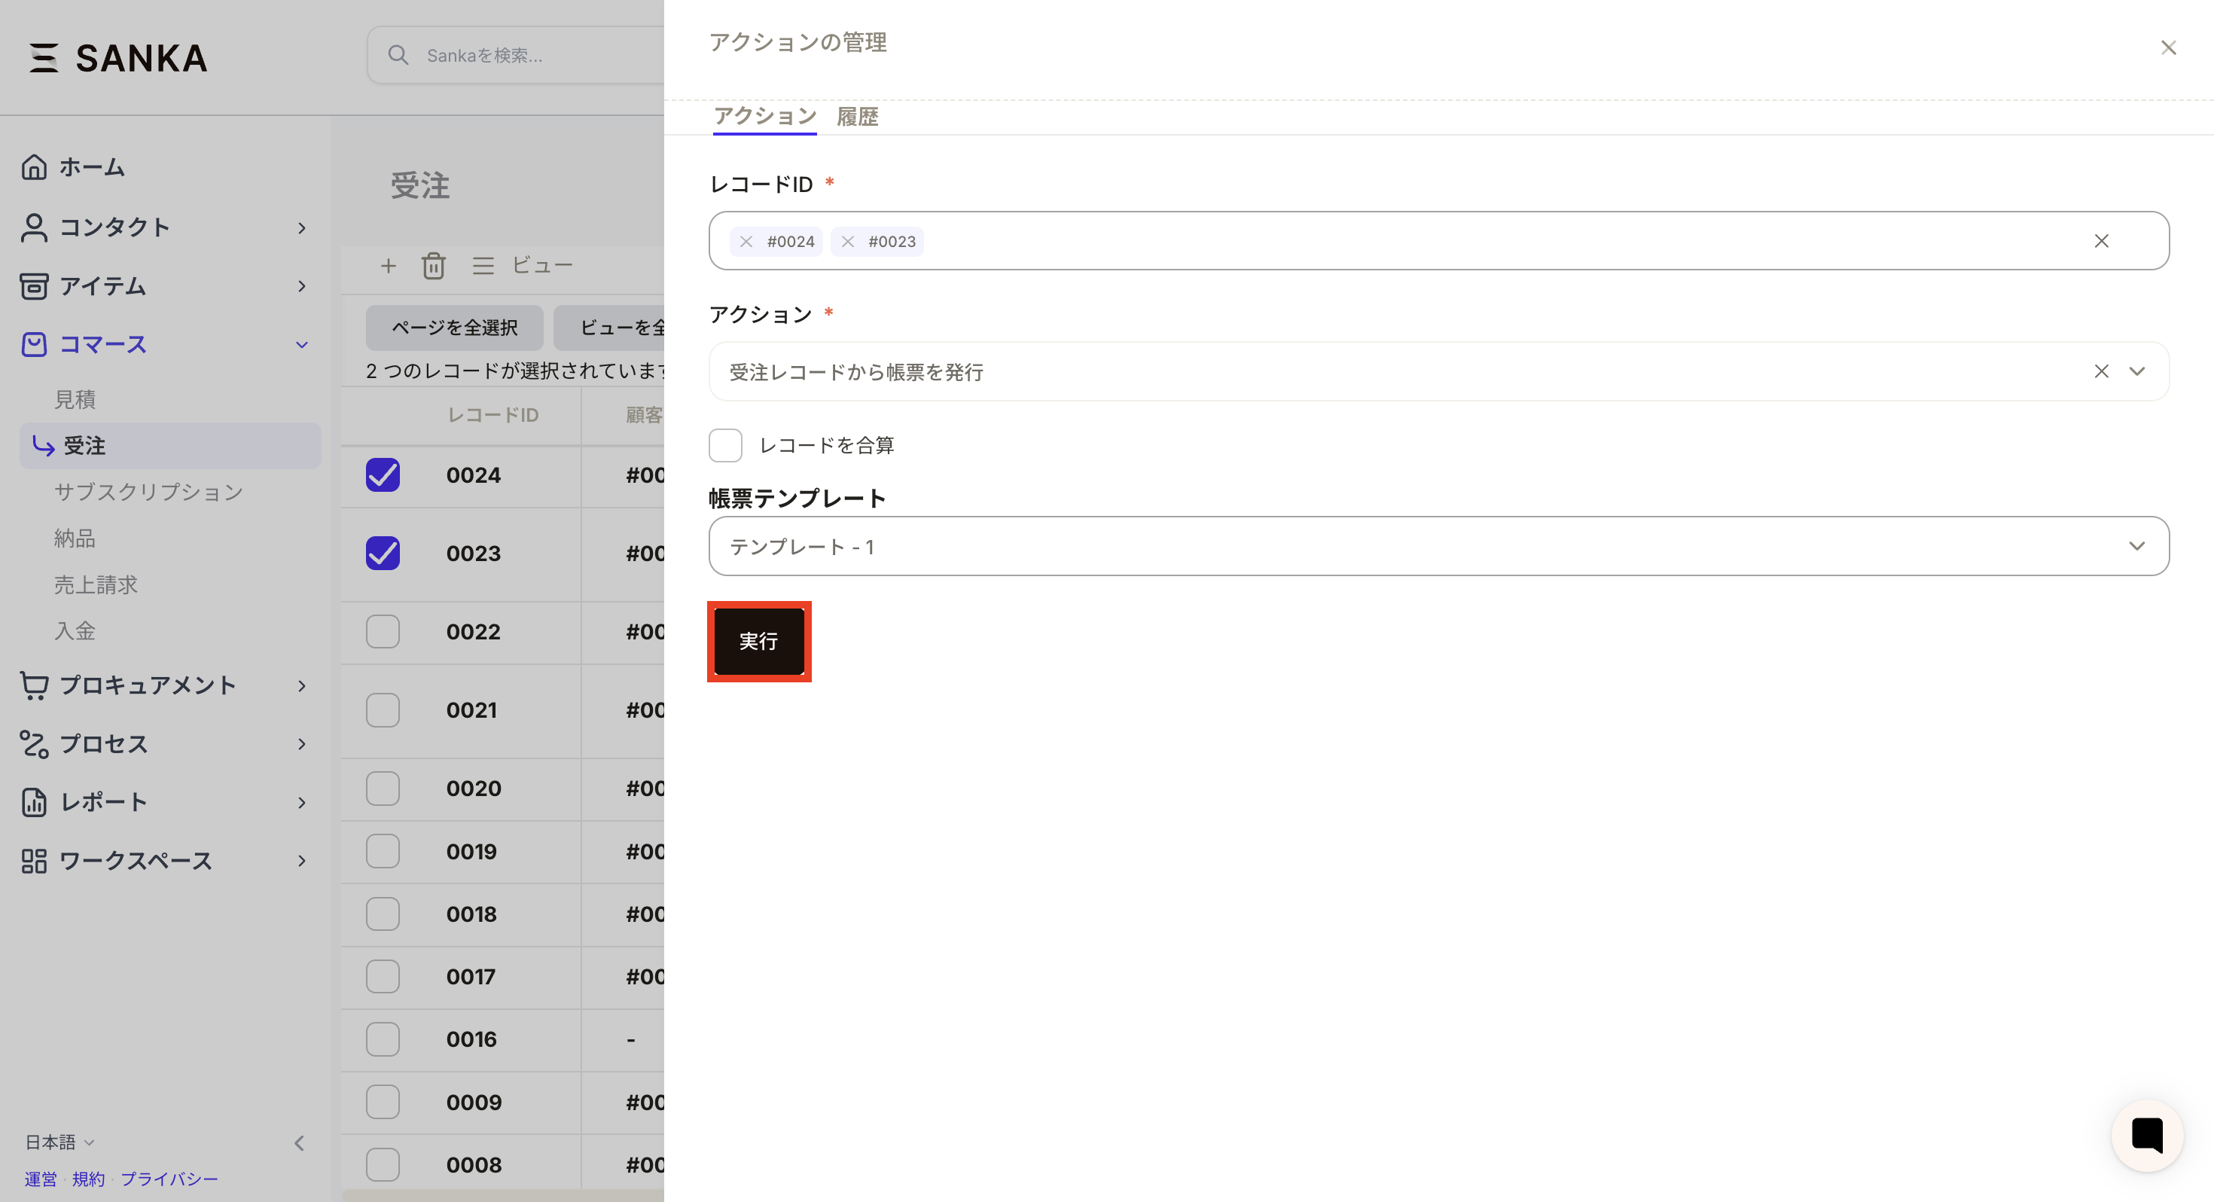
Task: Select 受注 in the sidebar menu
Action: 83,445
